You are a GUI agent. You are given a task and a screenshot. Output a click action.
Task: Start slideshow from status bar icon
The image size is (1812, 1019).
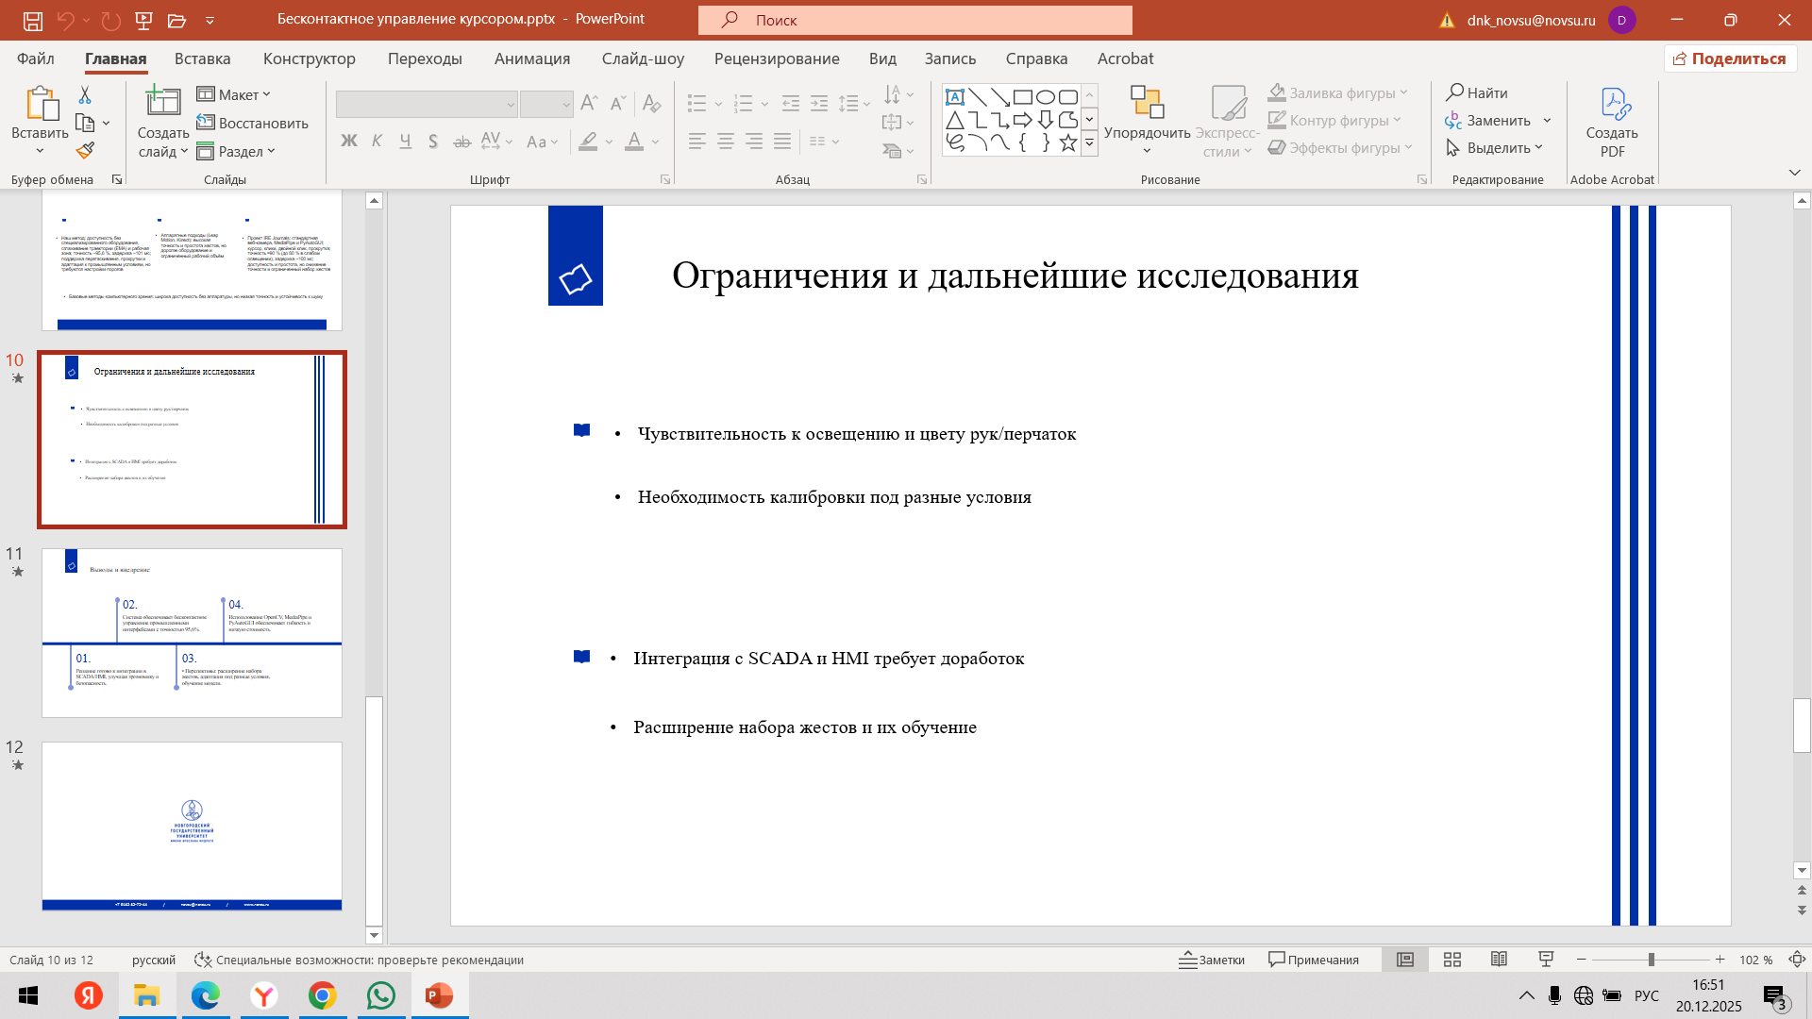pyautogui.click(x=1546, y=960)
